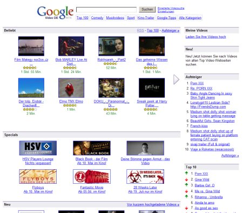Click the Rokhsareh _ Part2 title link
243x213 pixels.
click(x=112, y=59)
